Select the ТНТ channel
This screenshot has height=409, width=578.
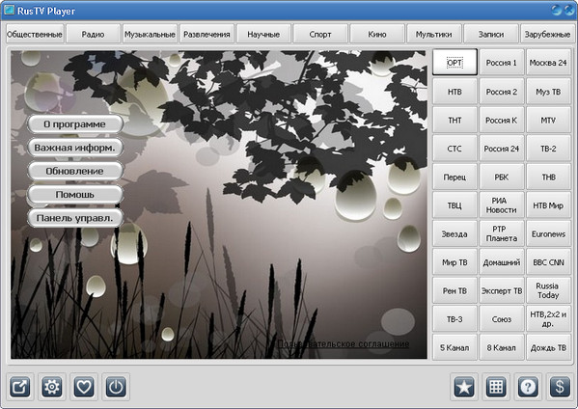[x=454, y=120]
